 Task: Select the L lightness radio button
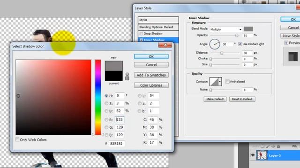(x=140, y=96)
